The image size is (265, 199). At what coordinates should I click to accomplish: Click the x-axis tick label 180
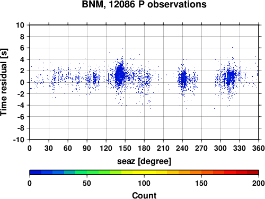click(x=144, y=148)
